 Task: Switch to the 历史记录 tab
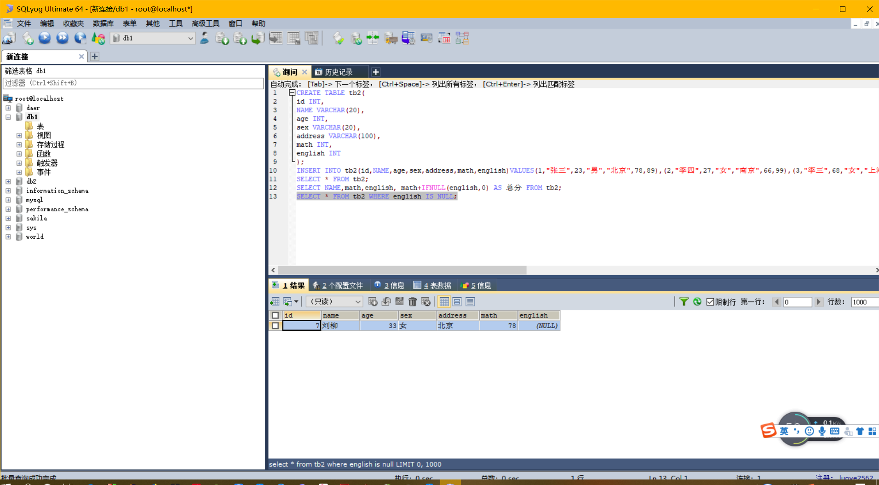coord(339,72)
